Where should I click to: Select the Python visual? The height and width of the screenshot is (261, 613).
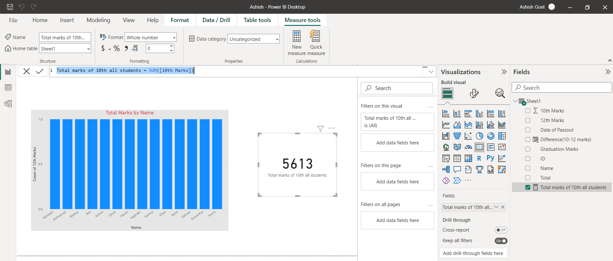point(491,158)
